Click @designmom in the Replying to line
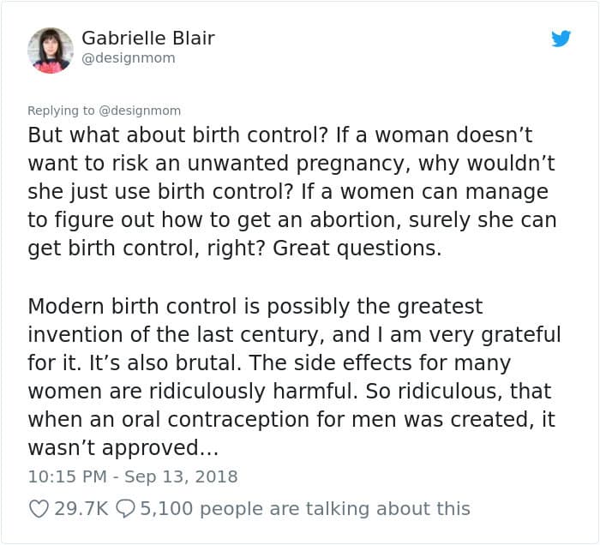Image resolution: width=600 pixels, height=545 pixels. coord(140,111)
